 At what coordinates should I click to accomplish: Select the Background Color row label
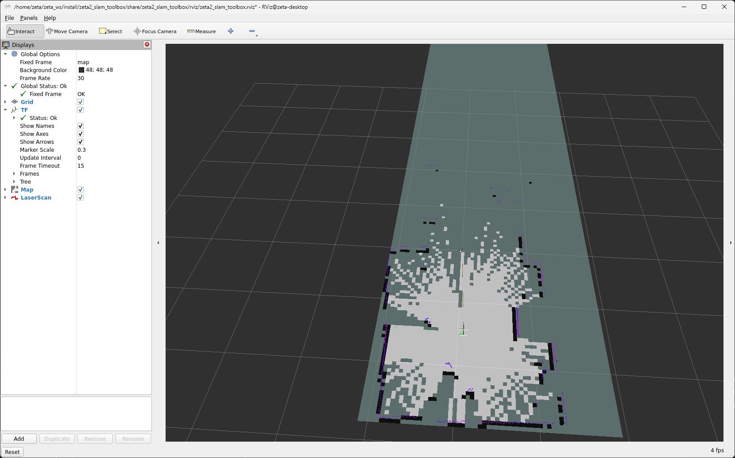click(x=43, y=70)
